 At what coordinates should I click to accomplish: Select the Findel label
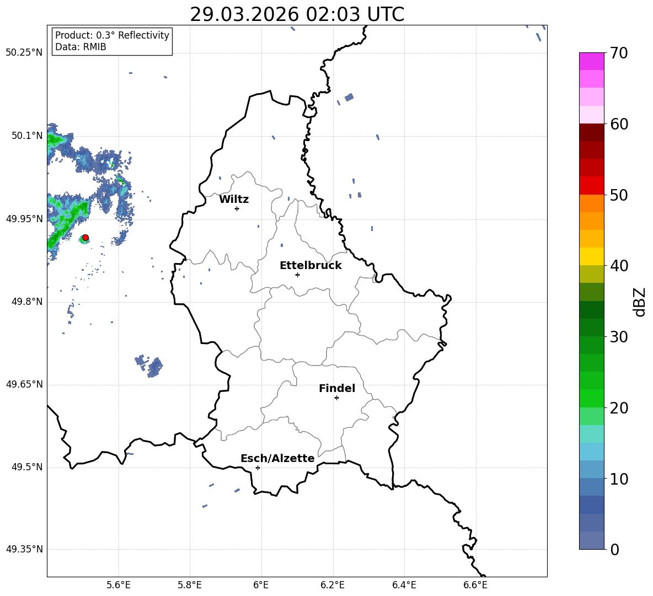click(337, 388)
